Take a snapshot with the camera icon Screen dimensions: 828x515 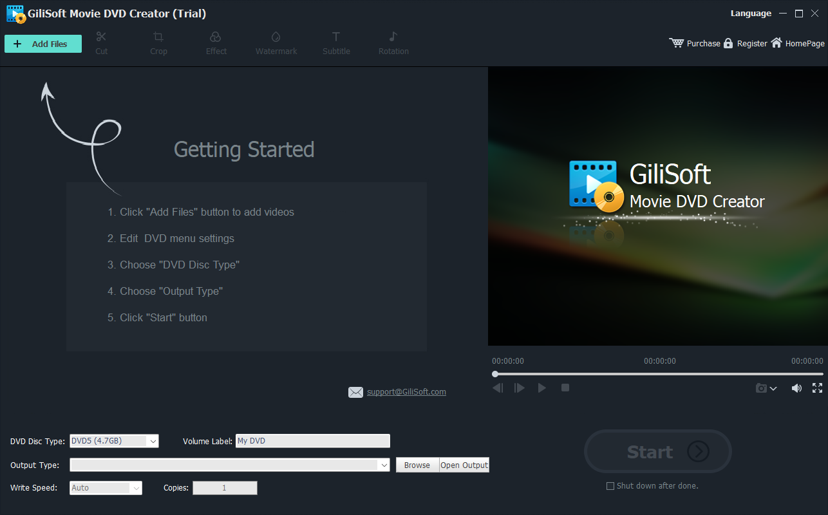762,388
